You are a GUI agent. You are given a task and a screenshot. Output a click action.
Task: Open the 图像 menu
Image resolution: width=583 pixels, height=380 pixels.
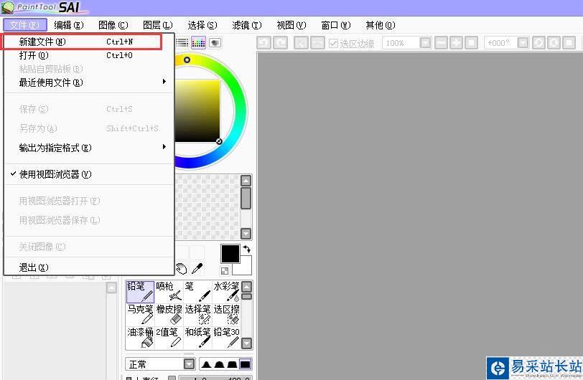point(113,25)
